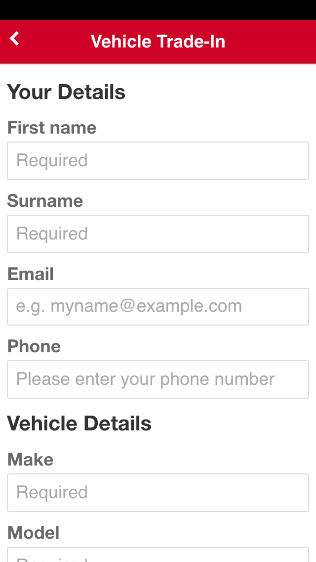
Task: Click the Your Details section heading
Action: click(x=66, y=92)
